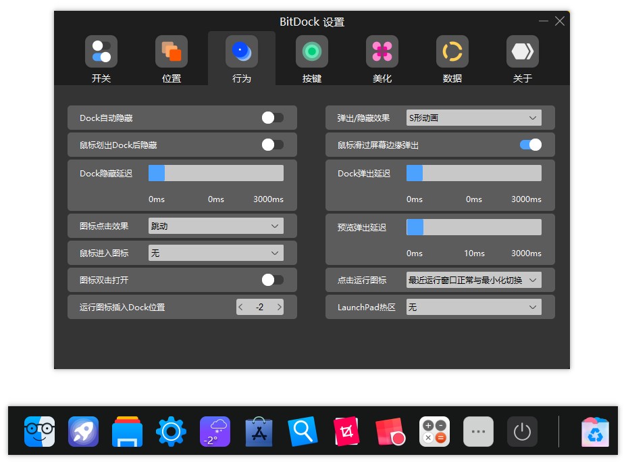Image resolution: width=626 pixels, height=463 pixels.
Task: Enable the Dock自动隐藏 toggle
Action: (272, 117)
